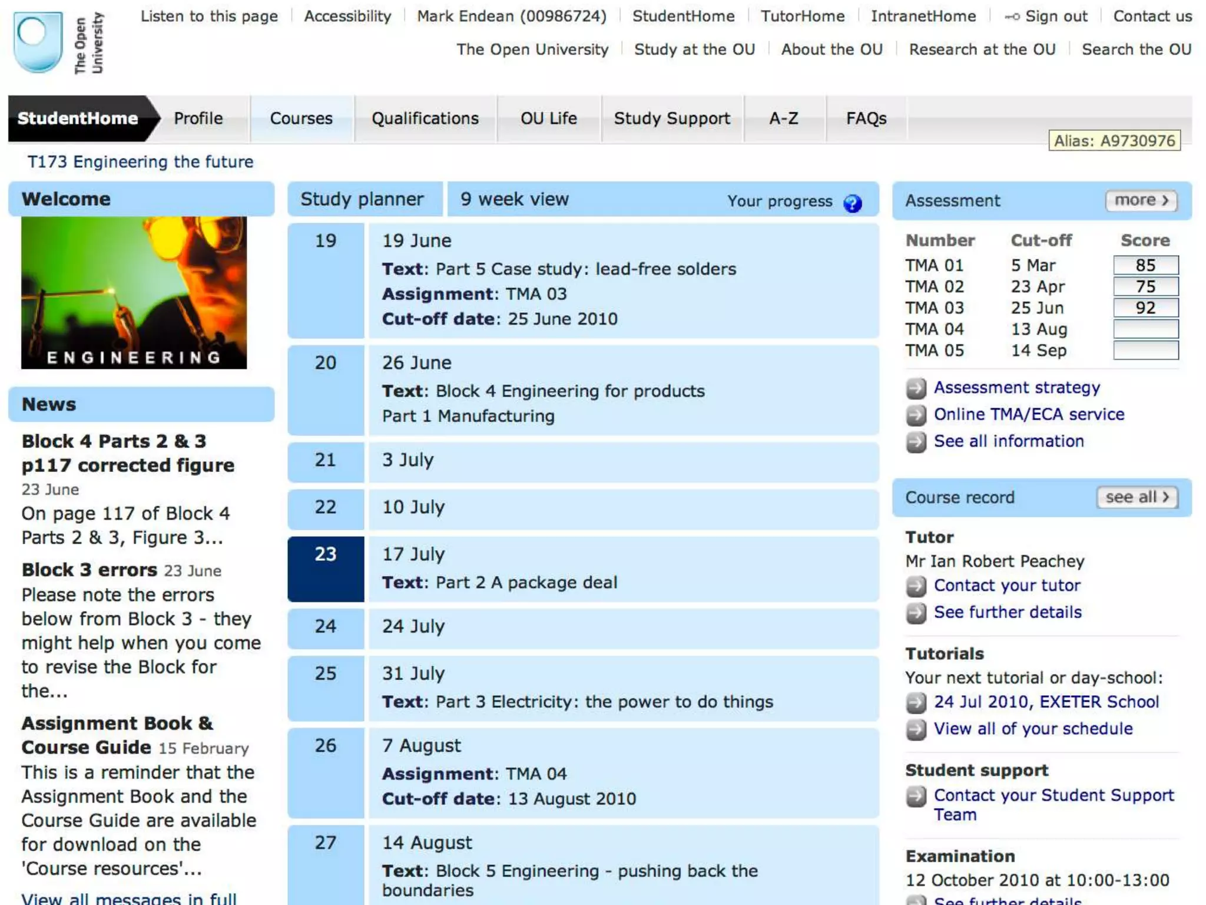Click the blue help icon beside Your progress
1206x905 pixels.
852,203
